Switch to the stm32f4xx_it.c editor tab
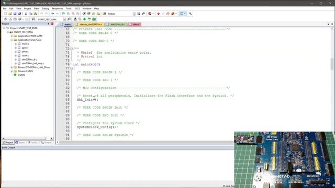The width and height of the screenshot is (335, 188). (x=116, y=25)
